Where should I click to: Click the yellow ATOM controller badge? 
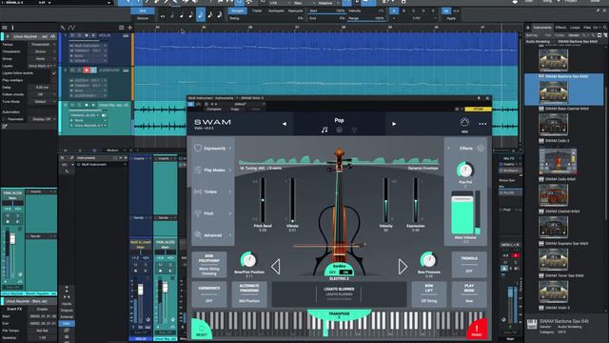(x=478, y=110)
